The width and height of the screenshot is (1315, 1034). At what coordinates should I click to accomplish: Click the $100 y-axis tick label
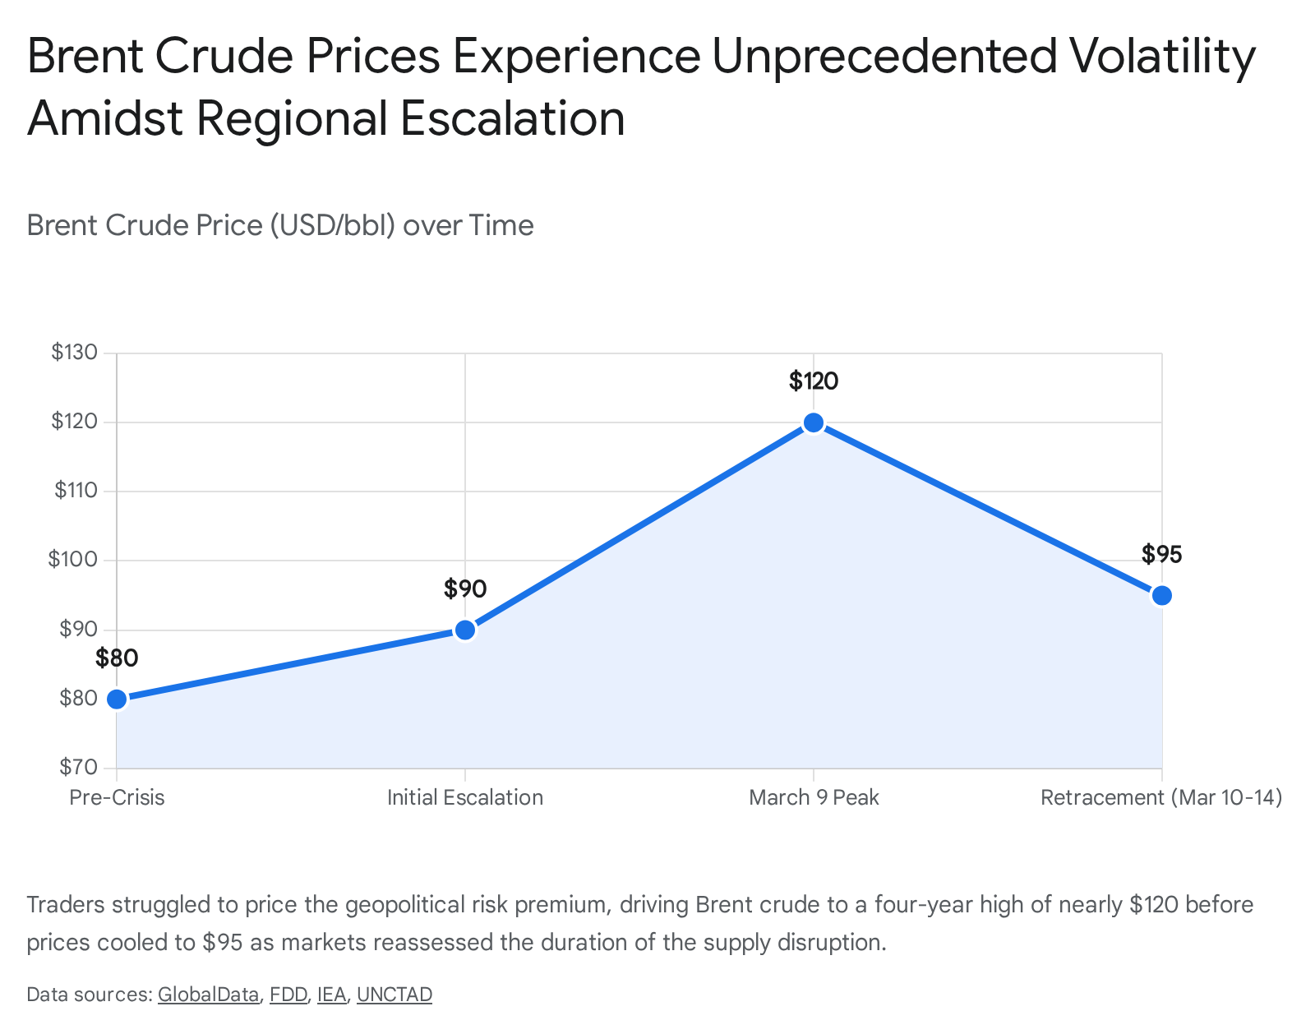pyautogui.click(x=72, y=561)
